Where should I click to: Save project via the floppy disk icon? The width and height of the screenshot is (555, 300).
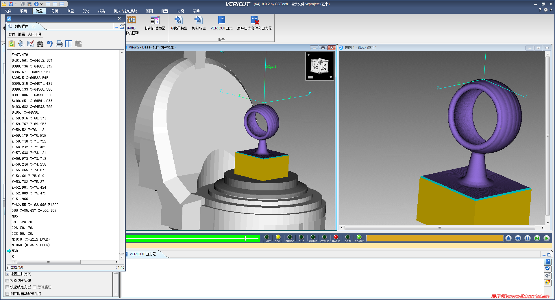11,4
